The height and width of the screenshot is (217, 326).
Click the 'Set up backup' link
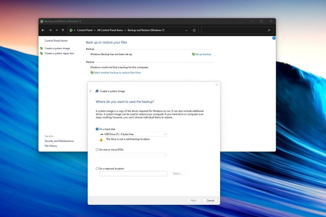point(203,54)
